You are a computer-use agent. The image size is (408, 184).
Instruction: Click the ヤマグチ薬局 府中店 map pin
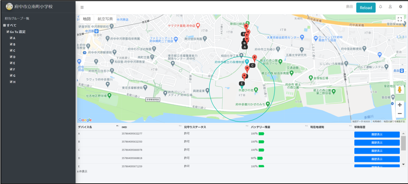(x=198, y=25)
